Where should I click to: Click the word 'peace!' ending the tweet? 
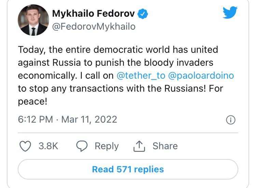click(32, 101)
